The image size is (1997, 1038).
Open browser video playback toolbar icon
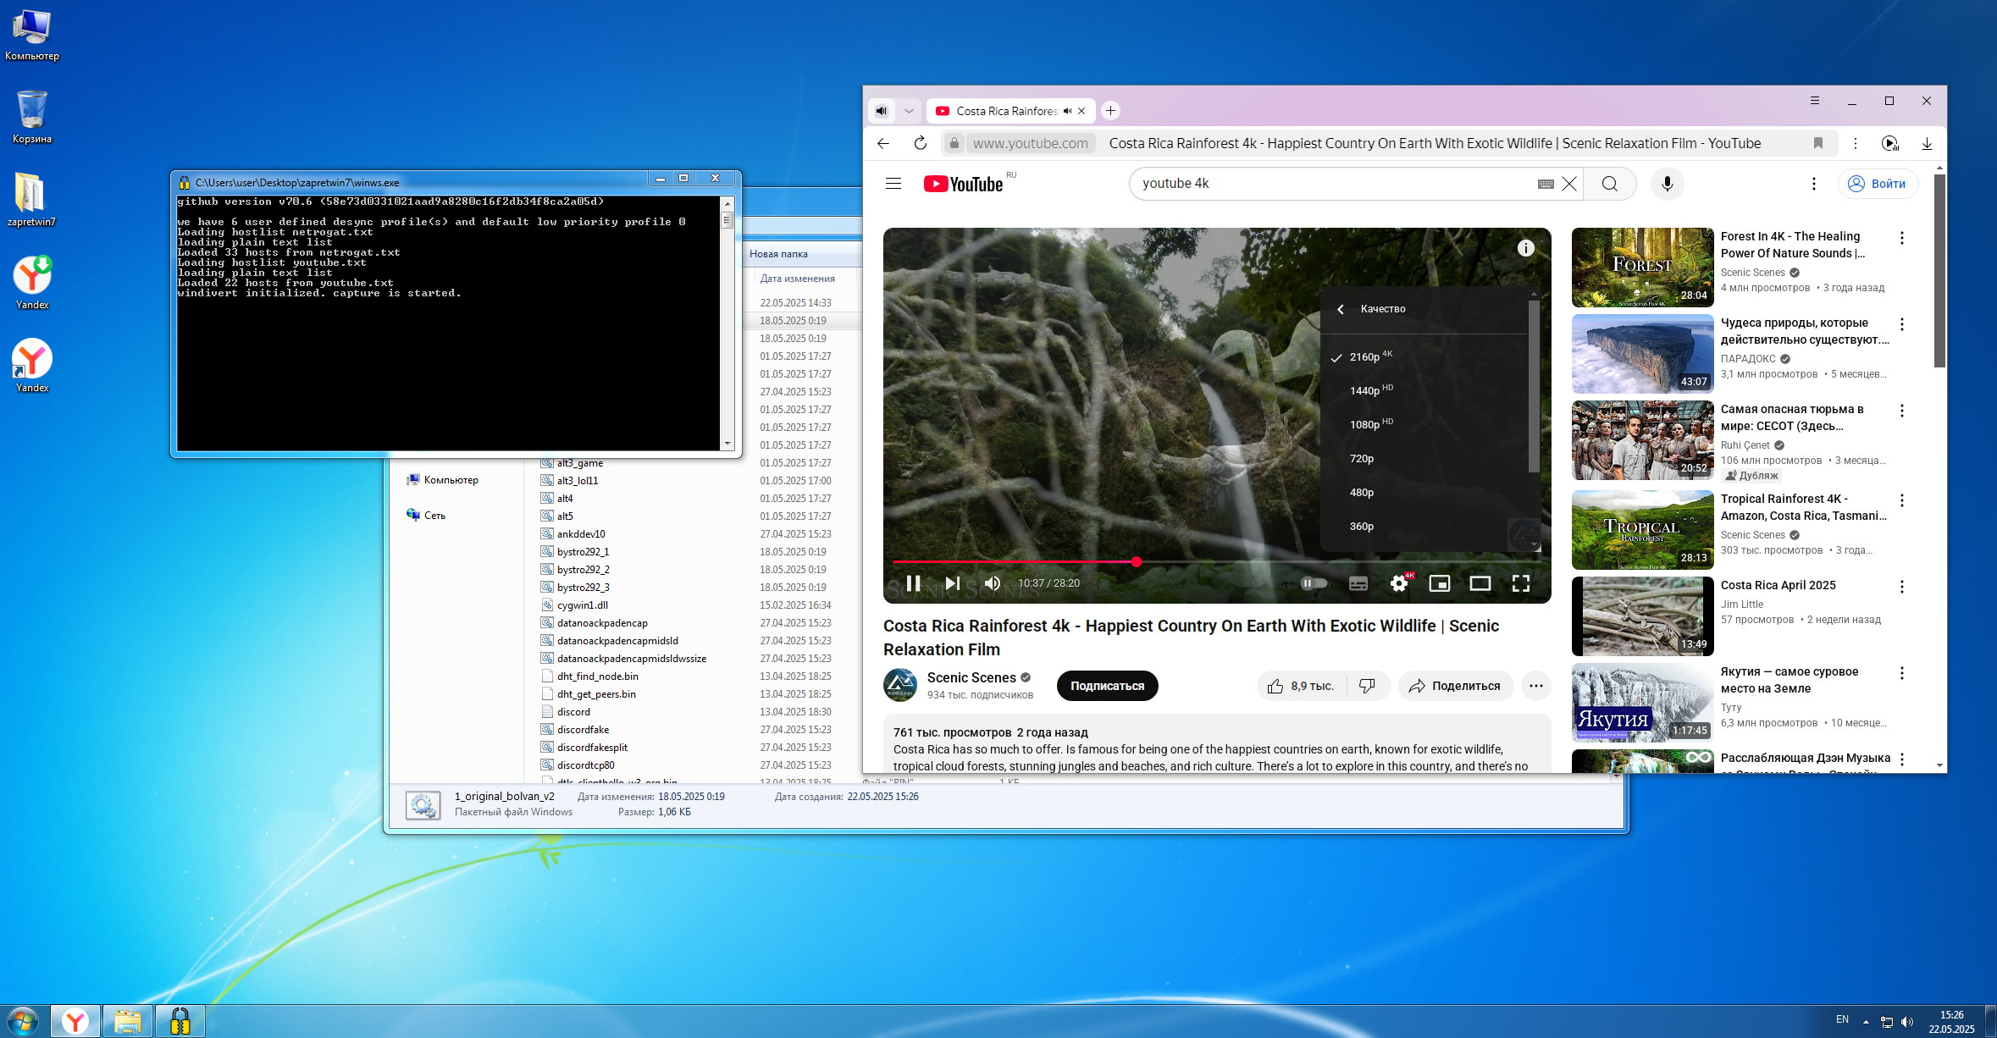(x=1889, y=144)
